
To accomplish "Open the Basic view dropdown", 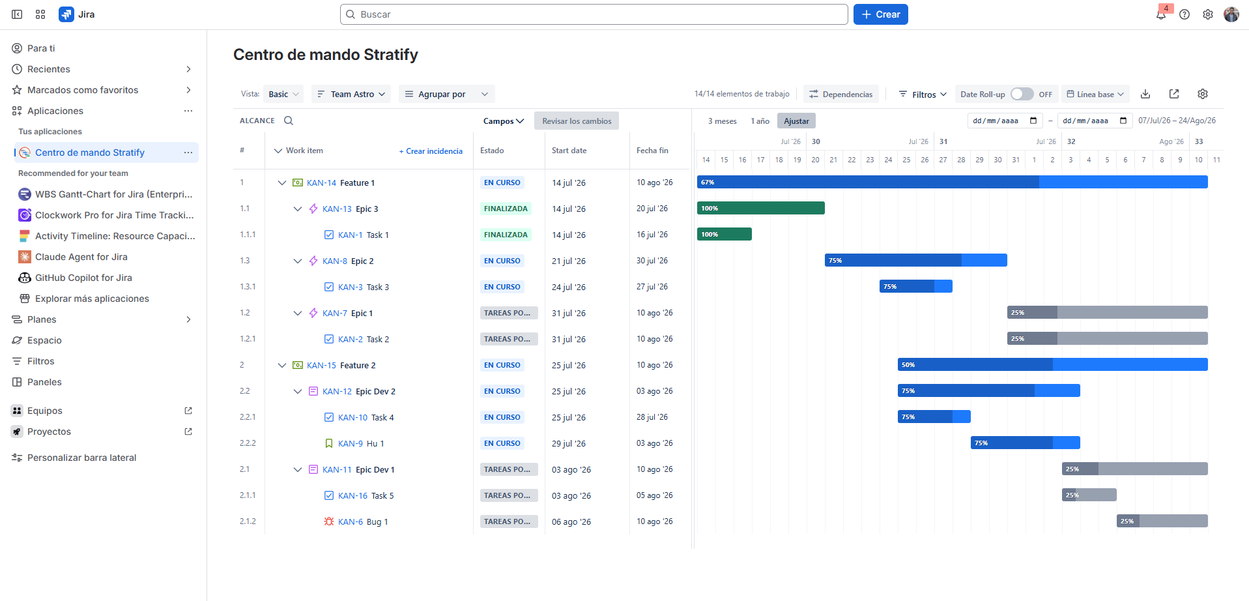I will click(x=283, y=94).
